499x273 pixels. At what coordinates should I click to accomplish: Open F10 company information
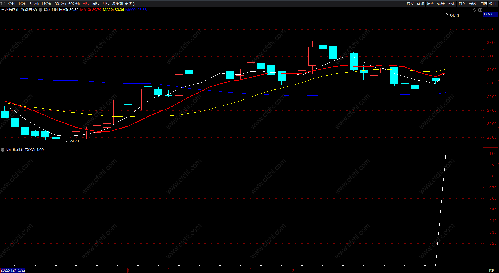(462, 4)
